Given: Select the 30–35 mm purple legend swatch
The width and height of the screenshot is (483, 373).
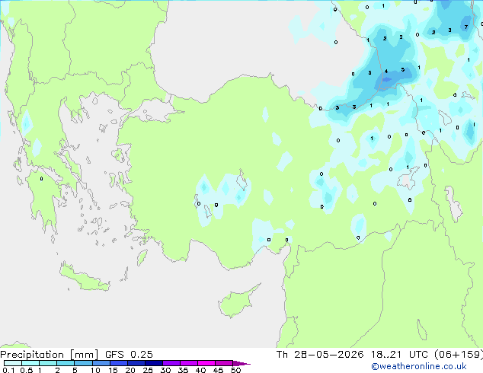Looking at the screenshot, I should [171, 363].
